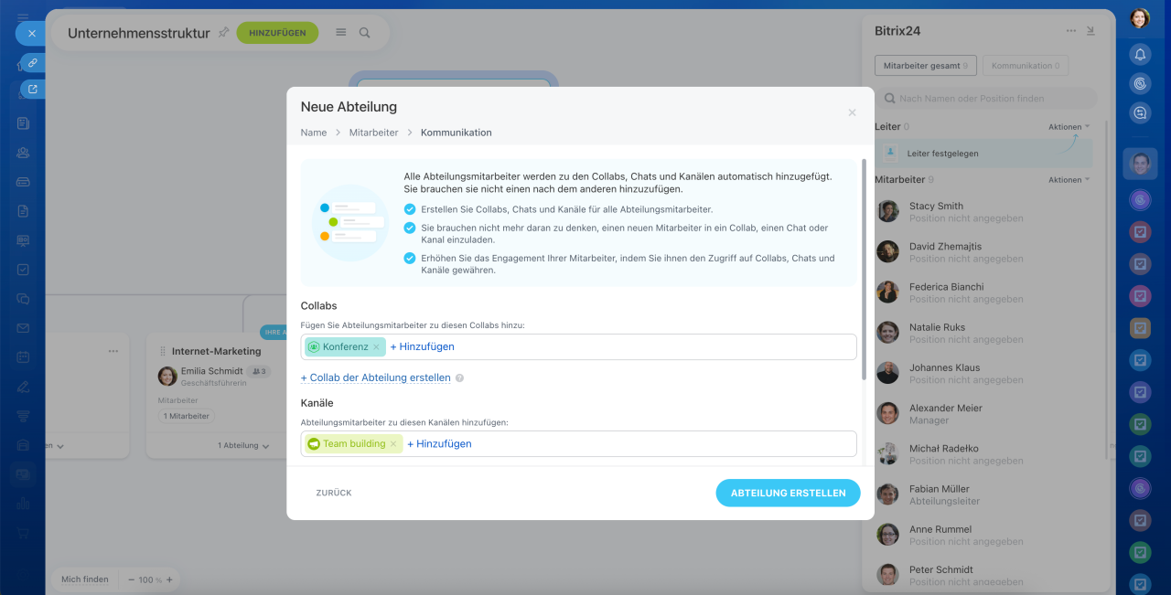This screenshot has width=1171, height=595.
Task: Remove the Team building channel chip
Action: click(x=393, y=444)
